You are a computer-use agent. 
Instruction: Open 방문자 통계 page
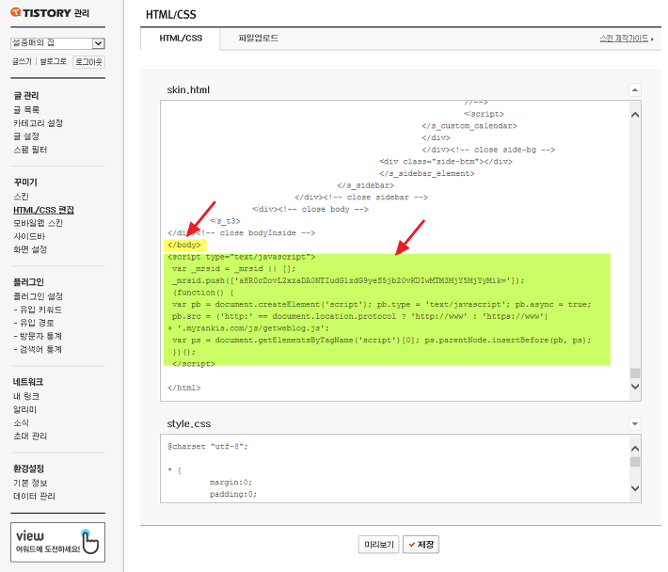[38, 336]
